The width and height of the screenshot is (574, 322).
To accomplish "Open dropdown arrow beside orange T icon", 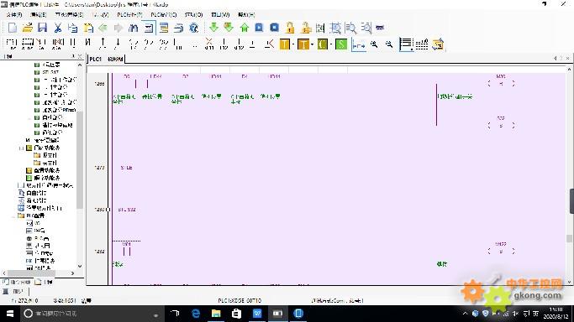I will (x=293, y=45).
